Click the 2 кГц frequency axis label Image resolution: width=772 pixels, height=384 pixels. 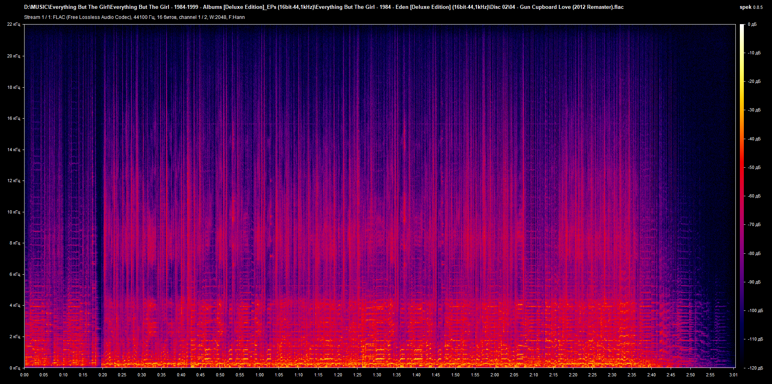coord(15,337)
